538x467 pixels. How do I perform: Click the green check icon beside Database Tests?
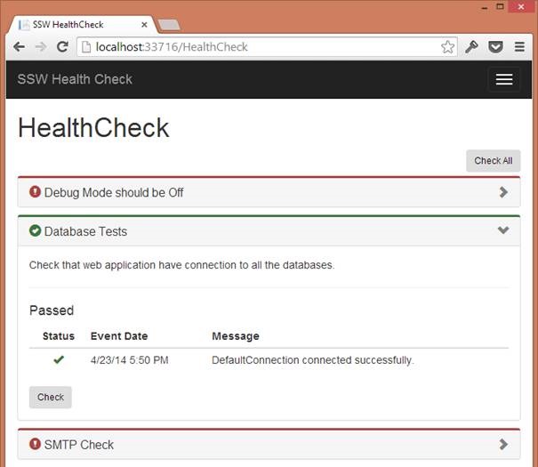pyautogui.click(x=36, y=231)
